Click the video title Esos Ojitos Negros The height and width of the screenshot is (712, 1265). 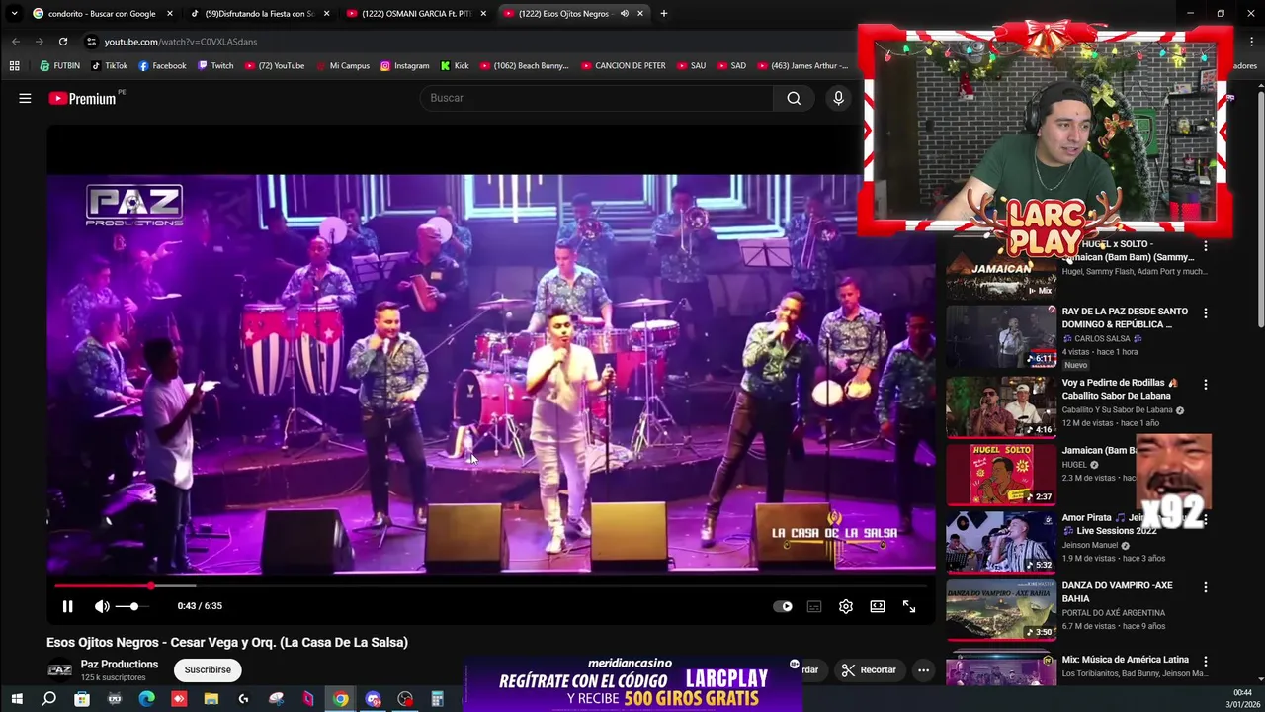(227, 642)
